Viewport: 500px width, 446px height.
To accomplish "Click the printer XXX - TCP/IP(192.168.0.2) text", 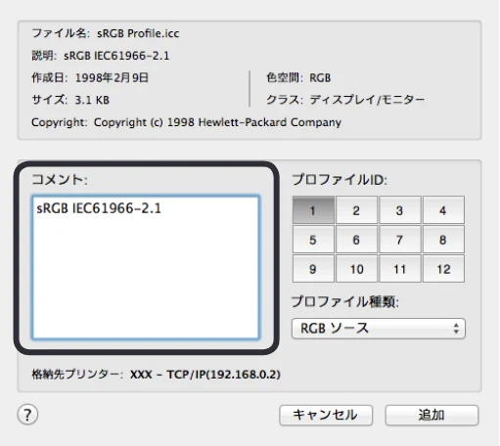I will point(205,375).
